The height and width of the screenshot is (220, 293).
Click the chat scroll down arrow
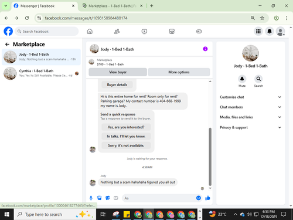(210, 188)
